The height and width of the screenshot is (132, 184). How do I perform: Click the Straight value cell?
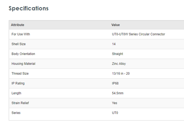[x=117, y=54]
